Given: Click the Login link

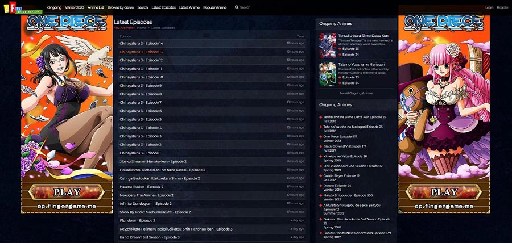Looking at the screenshot, I should pos(489,7).
